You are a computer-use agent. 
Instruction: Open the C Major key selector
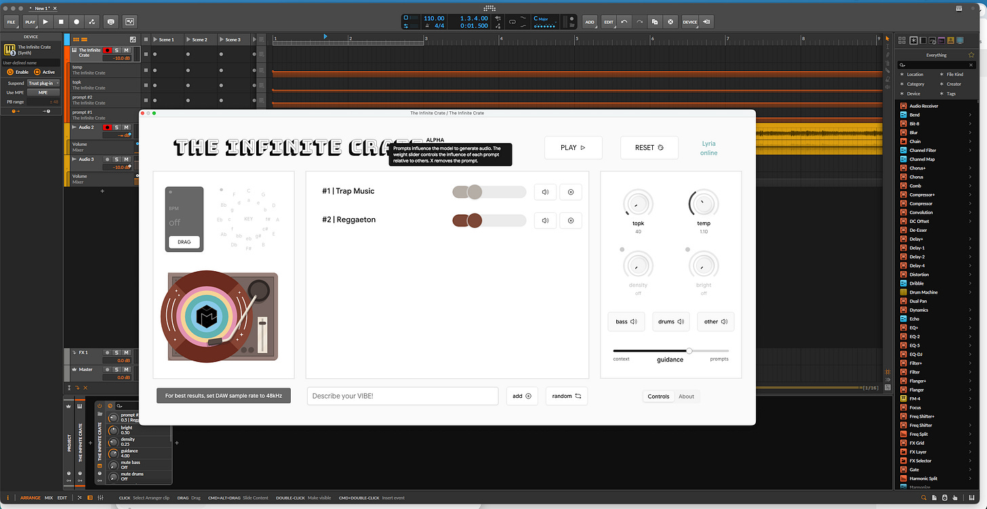point(546,22)
